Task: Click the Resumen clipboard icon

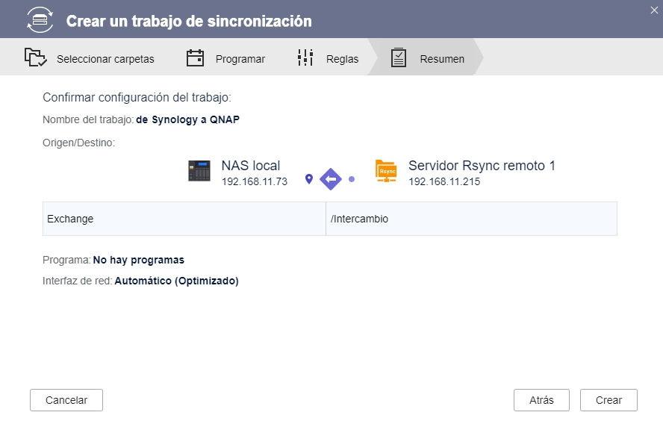Action: coord(399,58)
